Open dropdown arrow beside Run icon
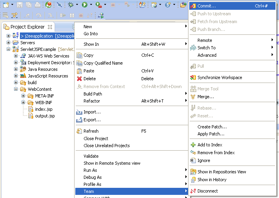 pos(91,4)
